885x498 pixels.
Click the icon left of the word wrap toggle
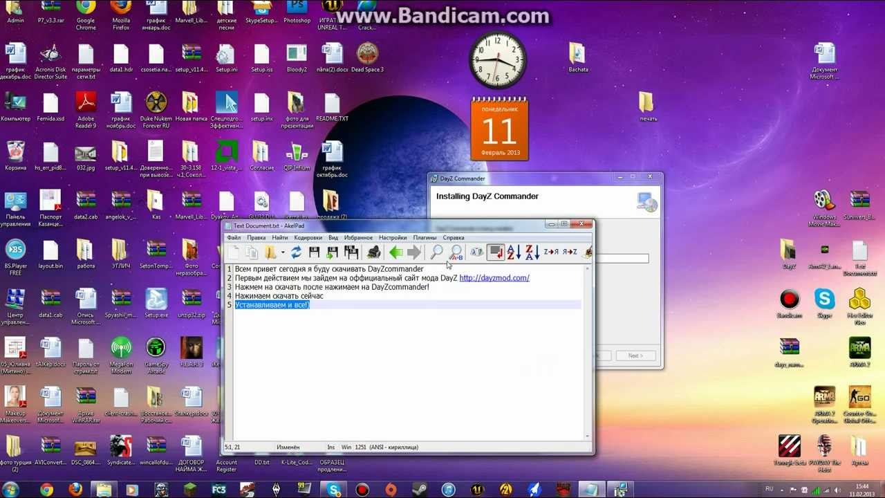coord(477,252)
